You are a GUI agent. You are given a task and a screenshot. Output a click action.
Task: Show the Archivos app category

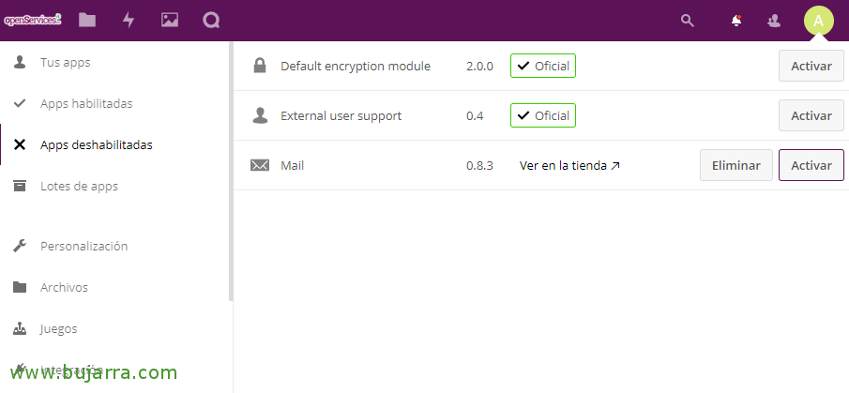tap(64, 287)
